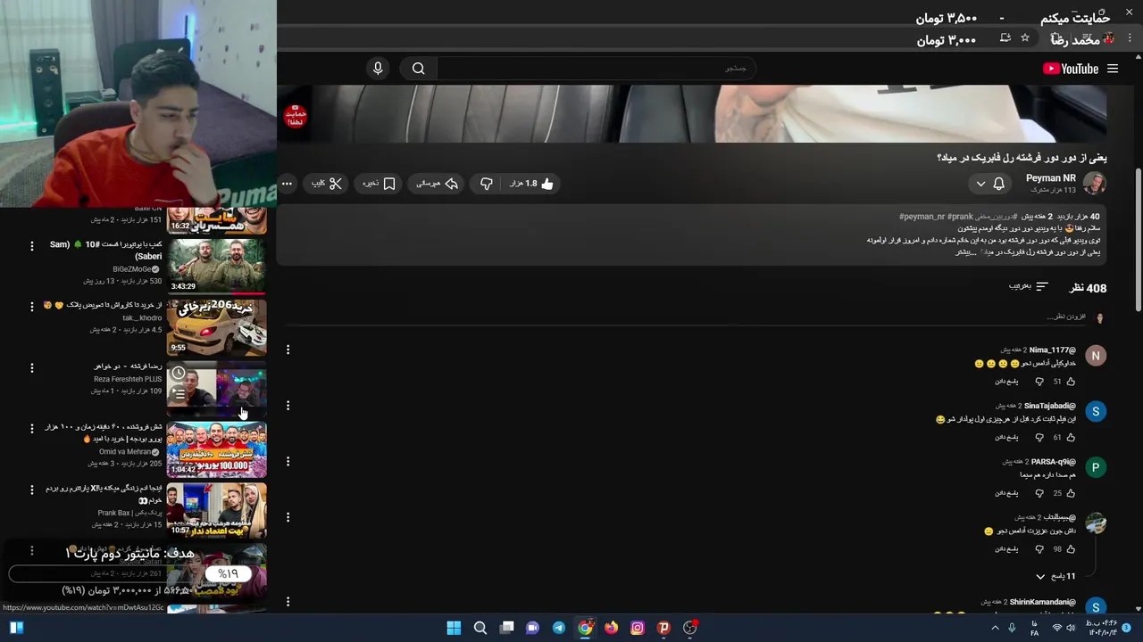Screen dimensions: 1143x642
Task: Open the options menu for BiGeZMoGe video
Action: click(x=32, y=245)
